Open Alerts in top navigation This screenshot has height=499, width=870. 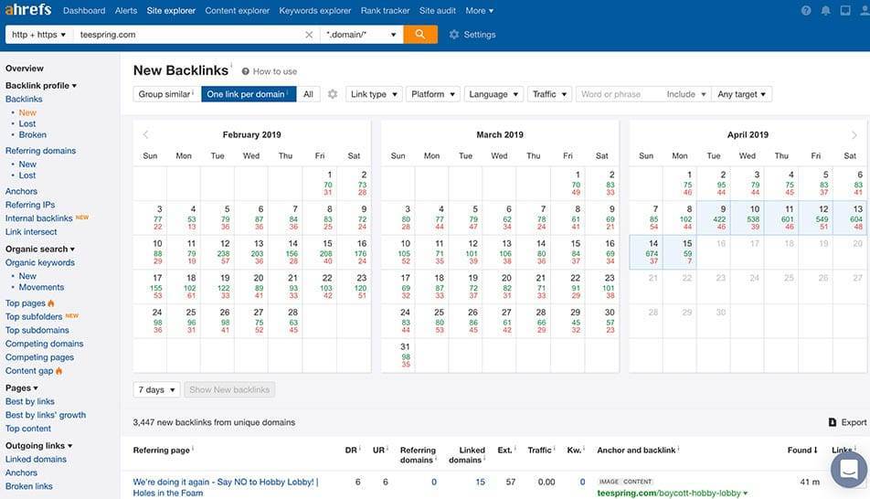[x=126, y=11]
